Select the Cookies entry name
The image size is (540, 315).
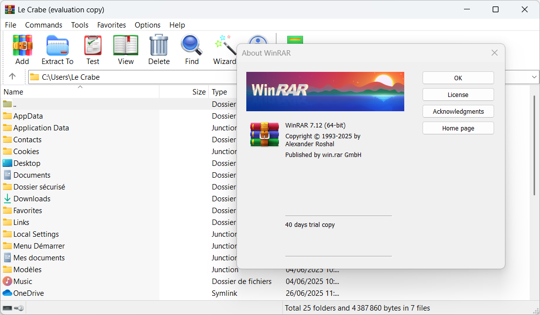pos(26,152)
